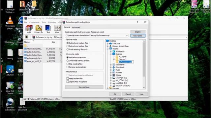Collapse the Desktop node under This PC
Image resolution: width=211 pixels, height=118 pixels.
(111, 54)
